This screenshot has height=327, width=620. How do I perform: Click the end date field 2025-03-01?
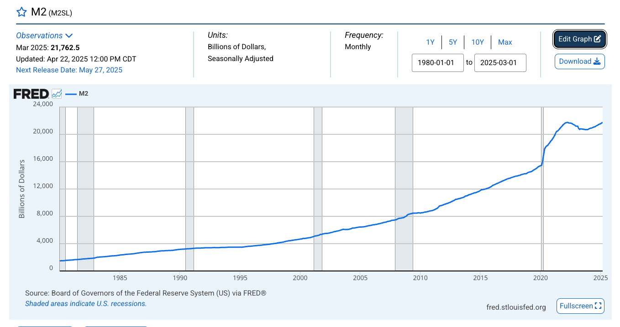(x=500, y=62)
